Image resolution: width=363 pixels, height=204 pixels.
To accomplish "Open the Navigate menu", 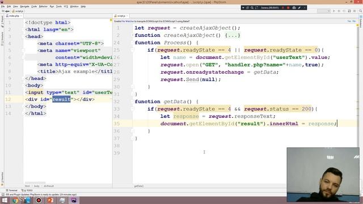I will pos(24,6).
